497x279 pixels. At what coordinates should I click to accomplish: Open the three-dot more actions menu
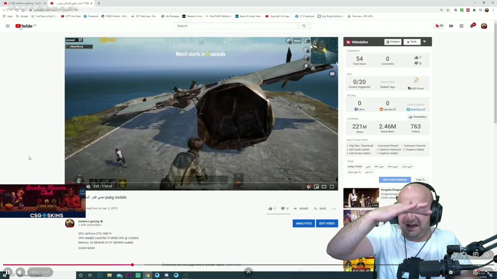(x=334, y=209)
